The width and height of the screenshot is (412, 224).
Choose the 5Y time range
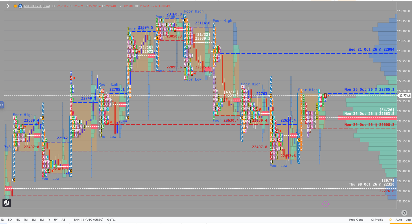(56, 220)
